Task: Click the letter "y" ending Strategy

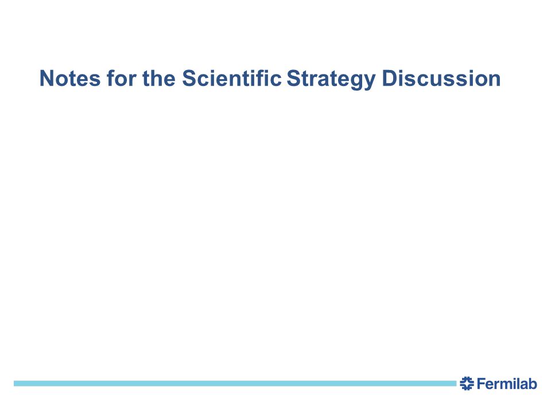Action: [x=370, y=81]
